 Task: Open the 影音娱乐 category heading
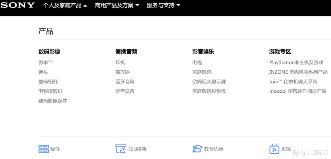pos(203,52)
